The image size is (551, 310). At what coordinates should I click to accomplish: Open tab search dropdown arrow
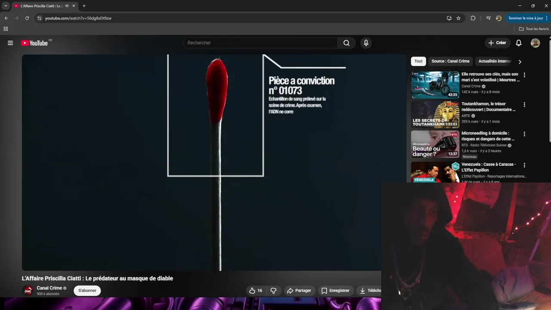click(x=6, y=6)
